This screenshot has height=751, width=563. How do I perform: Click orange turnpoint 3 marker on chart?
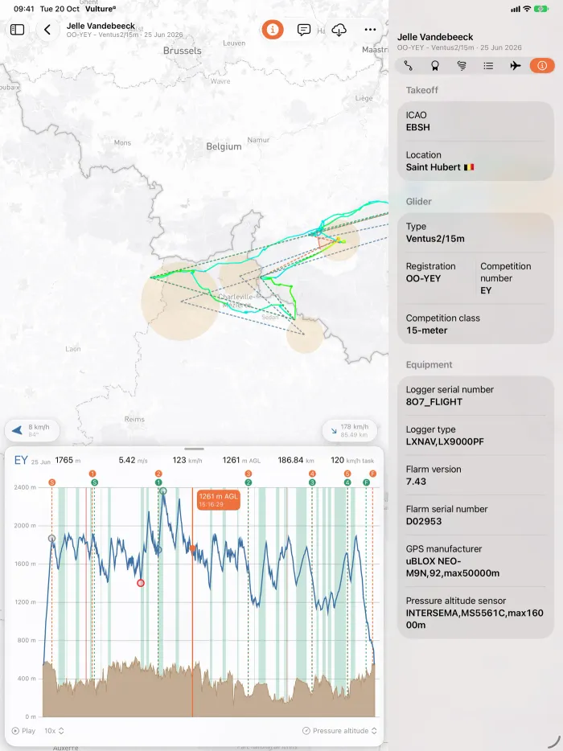point(249,474)
